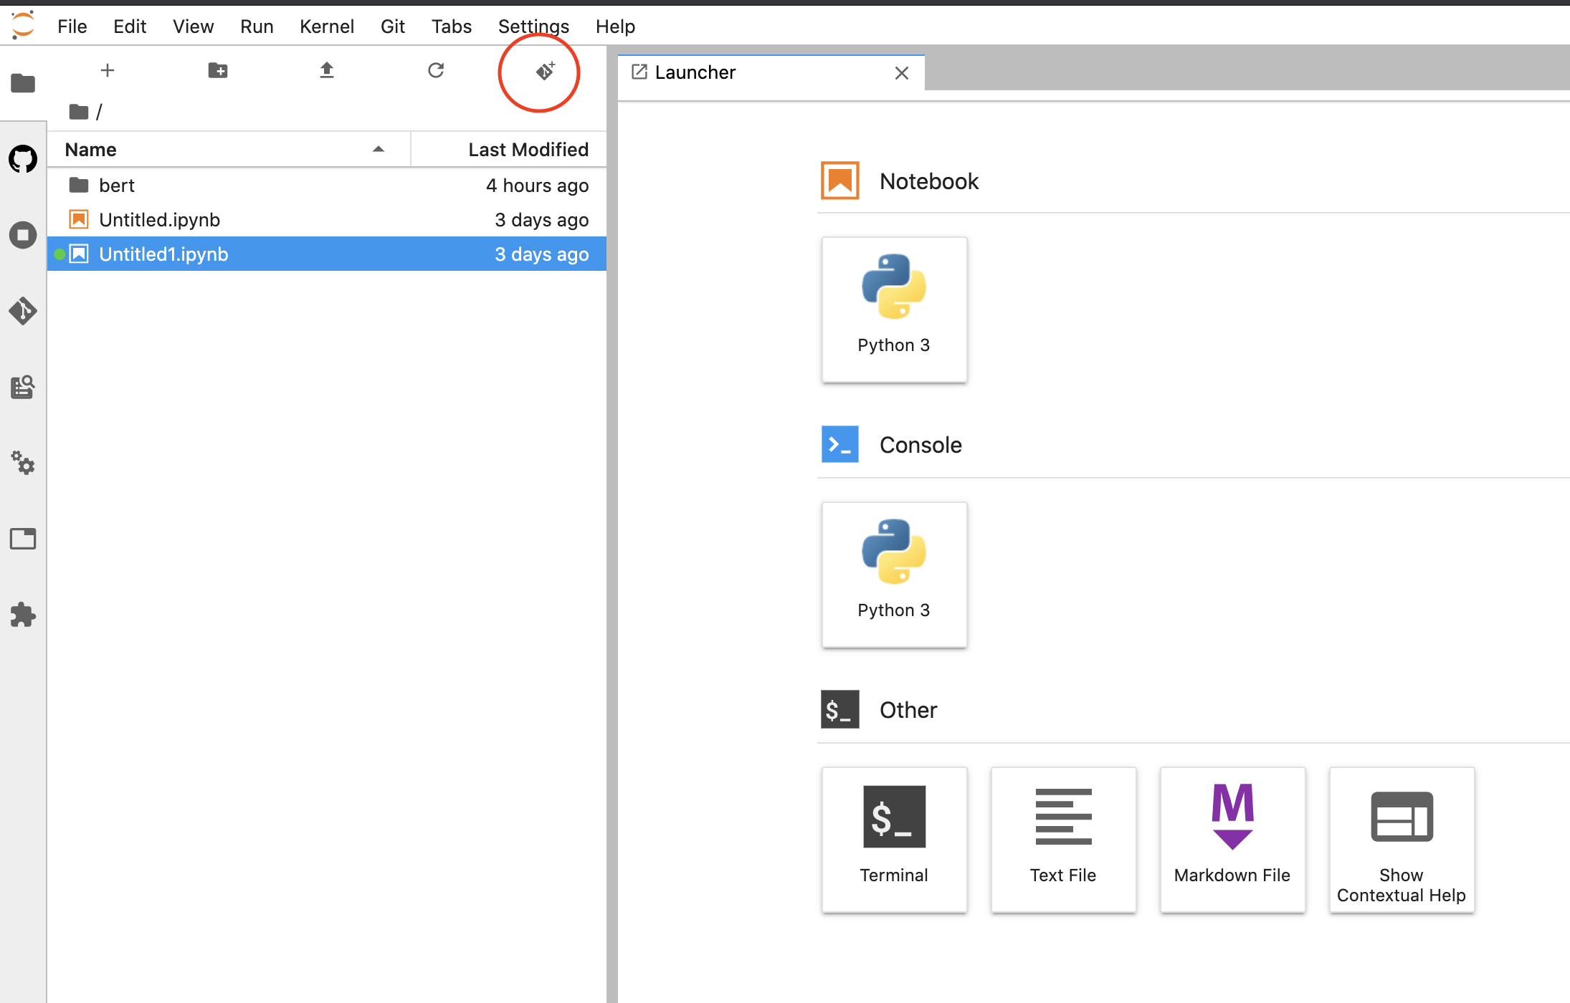Click the Upload Files icon
This screenshot has width=1570, height=1003.
point(327,70)
